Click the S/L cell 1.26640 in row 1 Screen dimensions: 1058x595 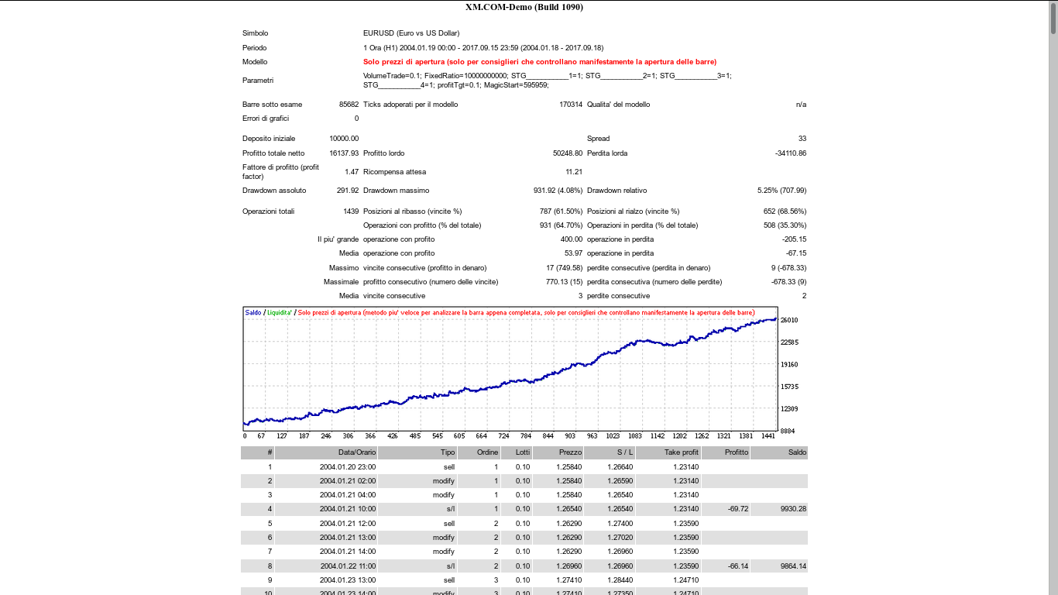[620, 467]
